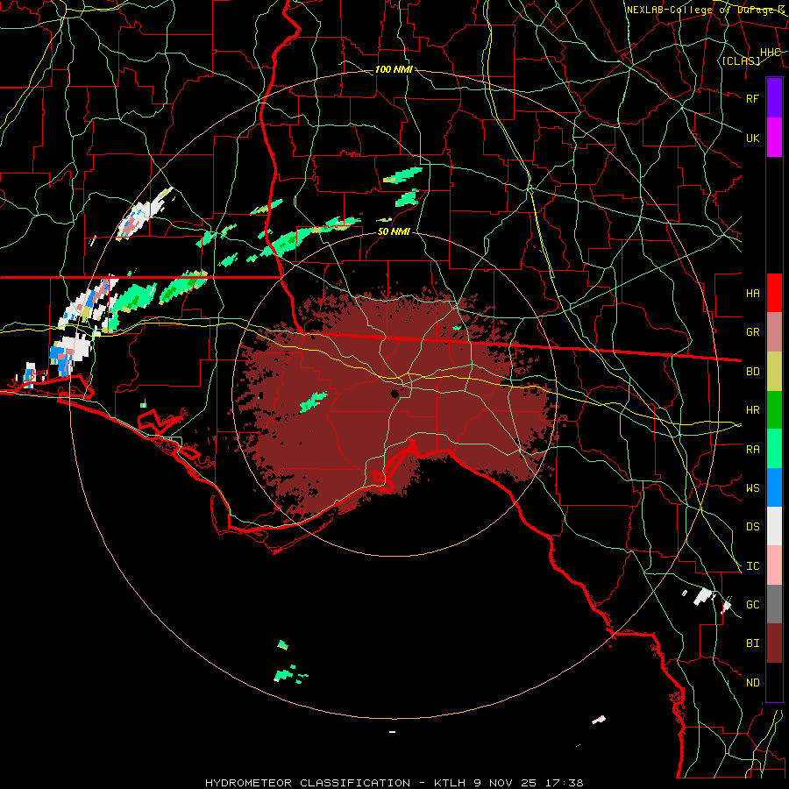Click the DS legend label
The image size is (789, 789).
[752, 527]
